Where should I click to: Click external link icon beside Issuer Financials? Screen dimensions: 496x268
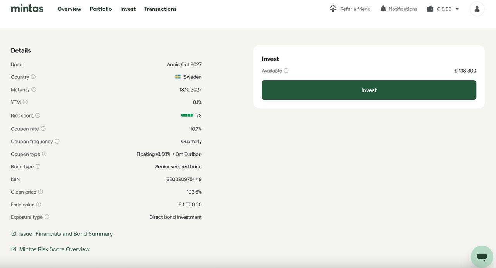click(14, 233)
